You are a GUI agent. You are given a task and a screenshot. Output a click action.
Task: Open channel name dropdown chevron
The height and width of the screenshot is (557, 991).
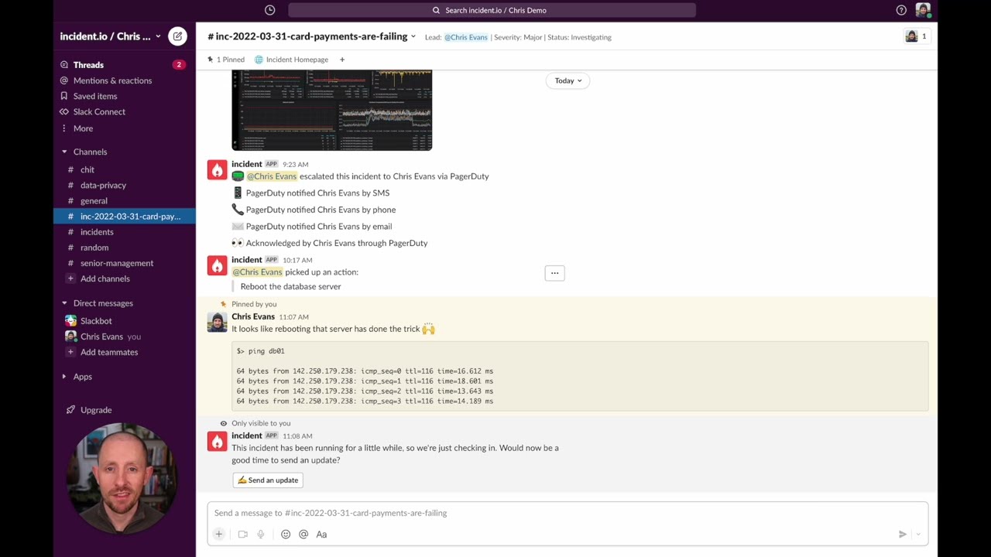click(x=413, y=36)
